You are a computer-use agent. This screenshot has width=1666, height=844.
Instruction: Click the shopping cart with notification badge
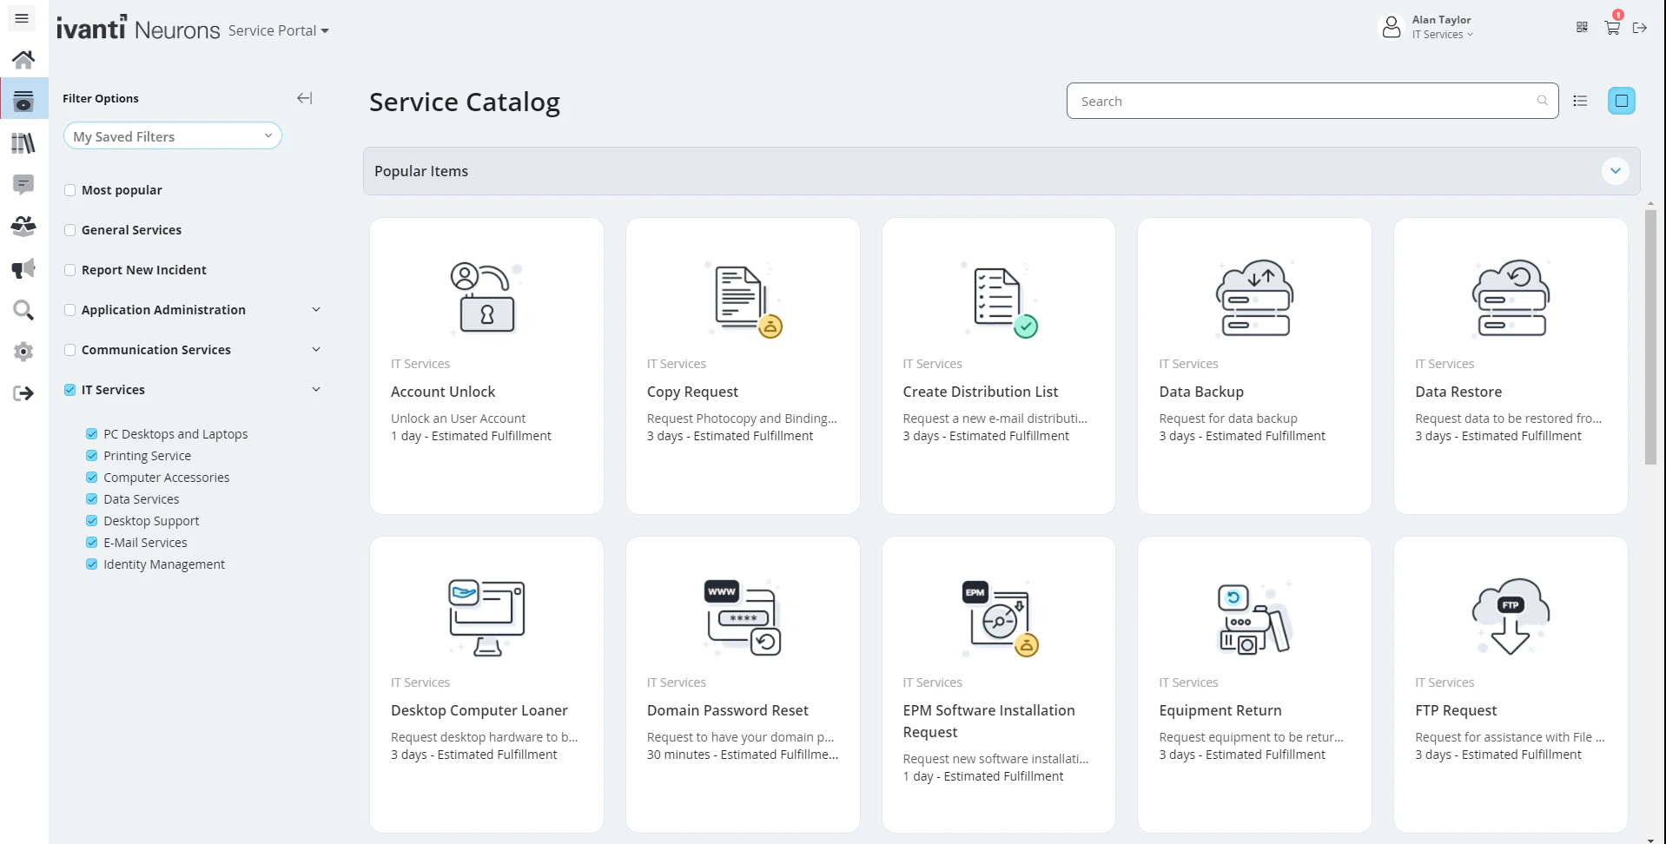[1611, 27]
